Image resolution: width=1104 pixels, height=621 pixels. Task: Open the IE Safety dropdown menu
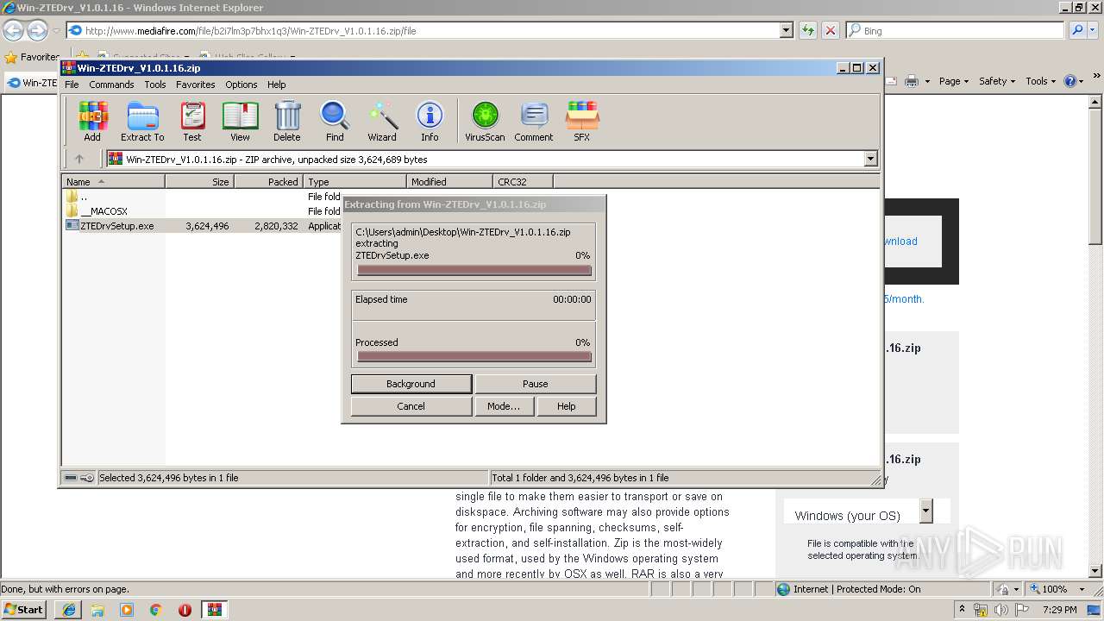coord(998,81)
